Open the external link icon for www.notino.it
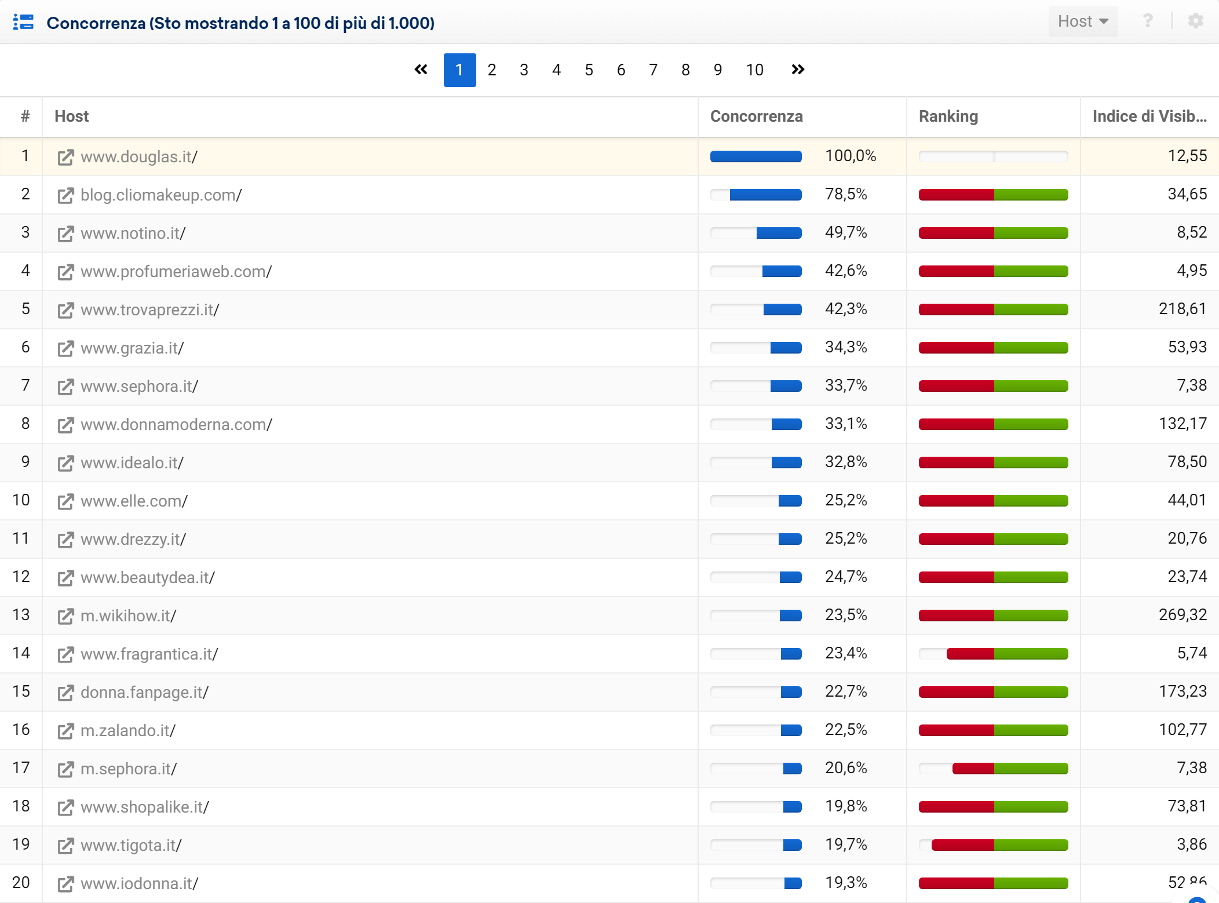This screenshot has height=903, width=1219. [x=65, y=234]
